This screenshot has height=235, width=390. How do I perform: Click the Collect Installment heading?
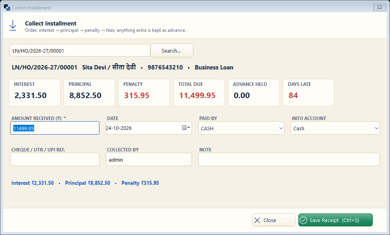pos(51,24)
